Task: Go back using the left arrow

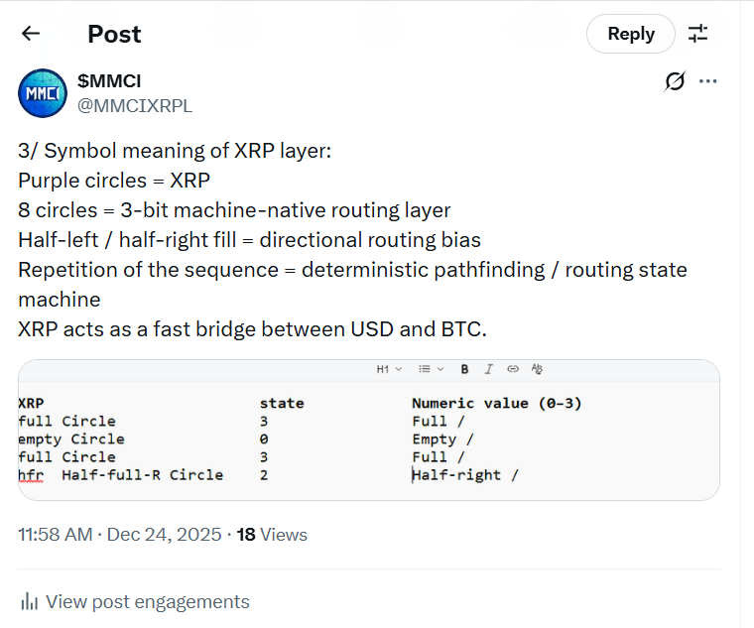Action: pyautogui.click(x=31, y=34)
